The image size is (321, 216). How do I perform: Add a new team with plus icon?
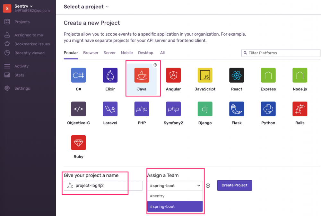point(208,186)
